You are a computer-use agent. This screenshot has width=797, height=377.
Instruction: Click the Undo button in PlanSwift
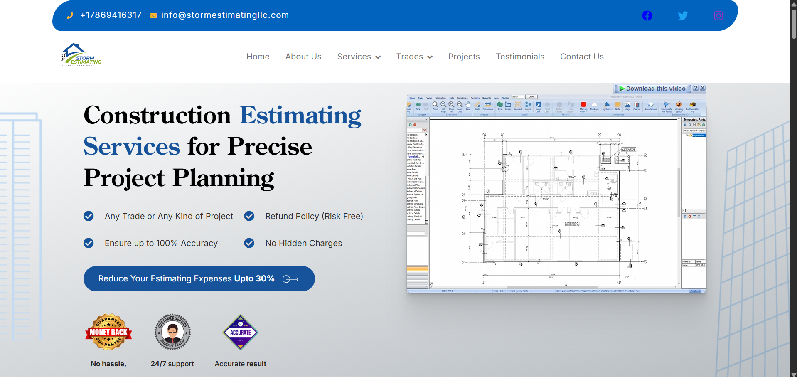(x=531, y=96)
